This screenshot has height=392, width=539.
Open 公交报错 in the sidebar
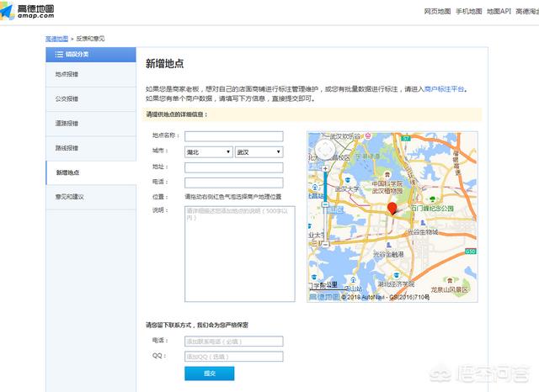pyautogui.click(x=91, y=99)
